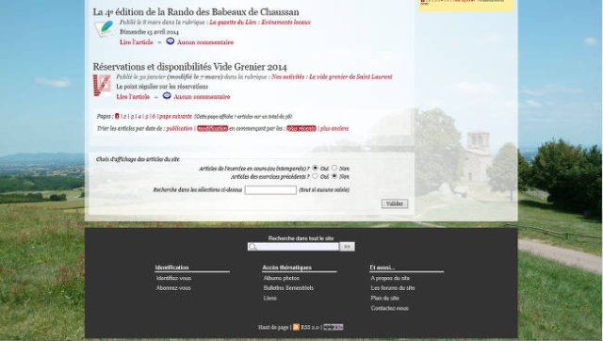Open the 'page suivante' pagination link
This screenshot has width=603, height=341.
point(175,116)
